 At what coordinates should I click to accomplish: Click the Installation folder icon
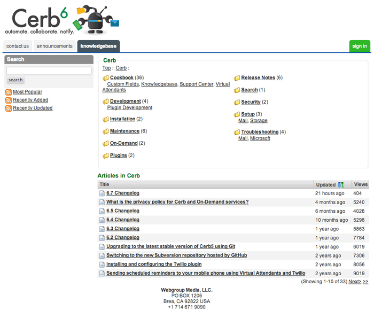coord(106,119)
